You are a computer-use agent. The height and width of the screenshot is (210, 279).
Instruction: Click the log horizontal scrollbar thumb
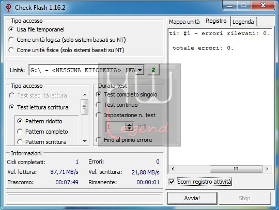(x=236, y=169)
